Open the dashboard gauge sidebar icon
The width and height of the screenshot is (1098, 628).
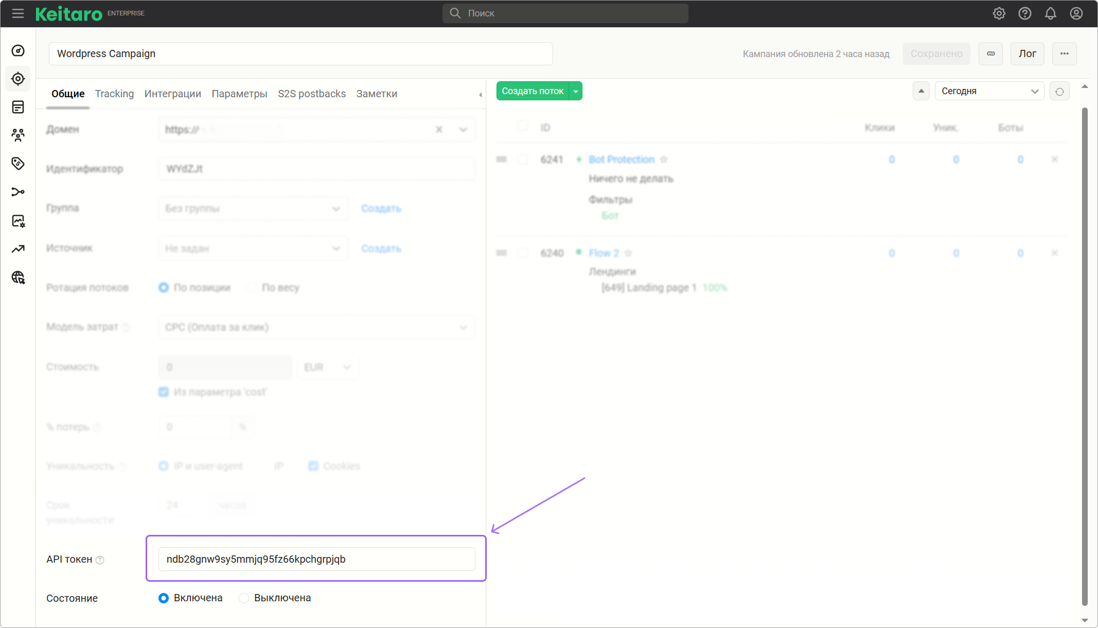pos(18,50)
